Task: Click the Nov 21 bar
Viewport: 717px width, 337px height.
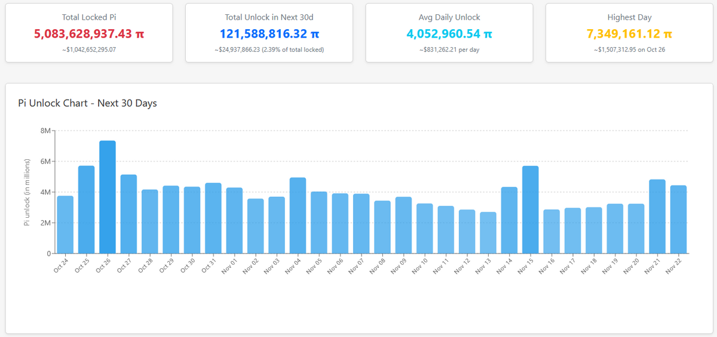Action: (657, 217)
